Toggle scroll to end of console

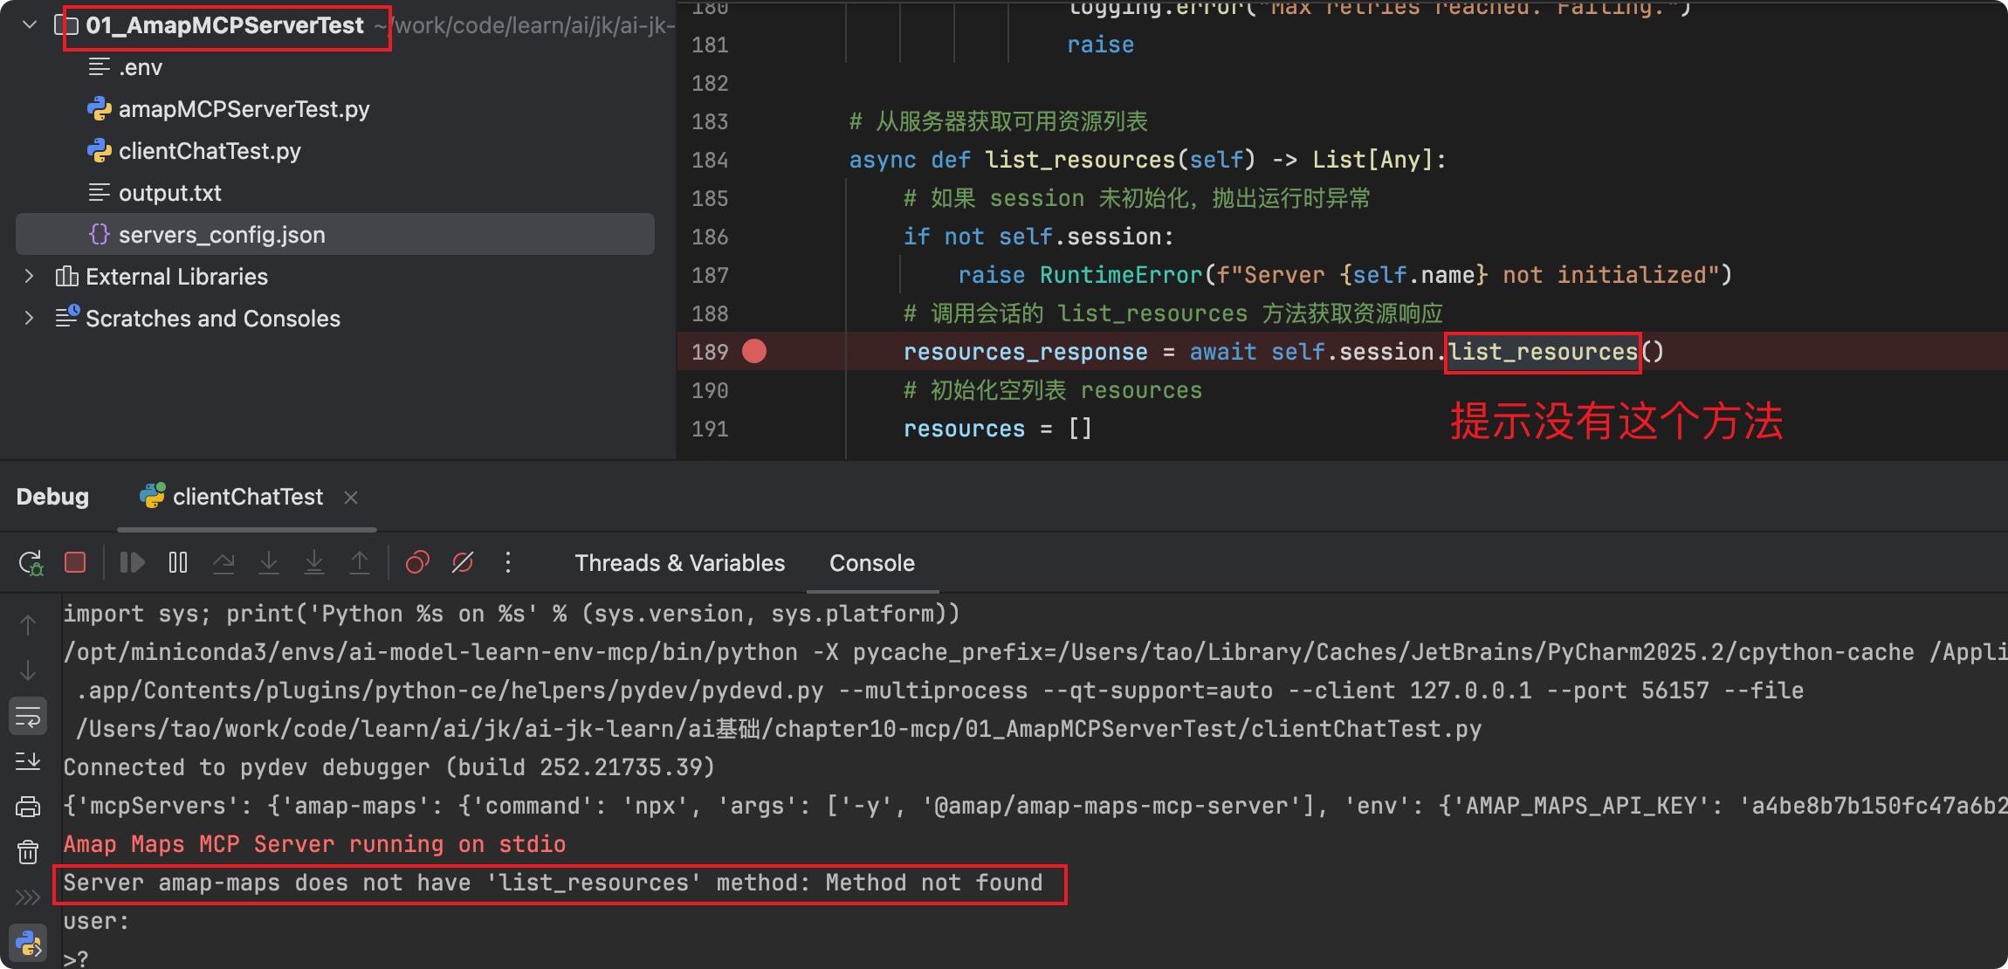tap(28, 761)
